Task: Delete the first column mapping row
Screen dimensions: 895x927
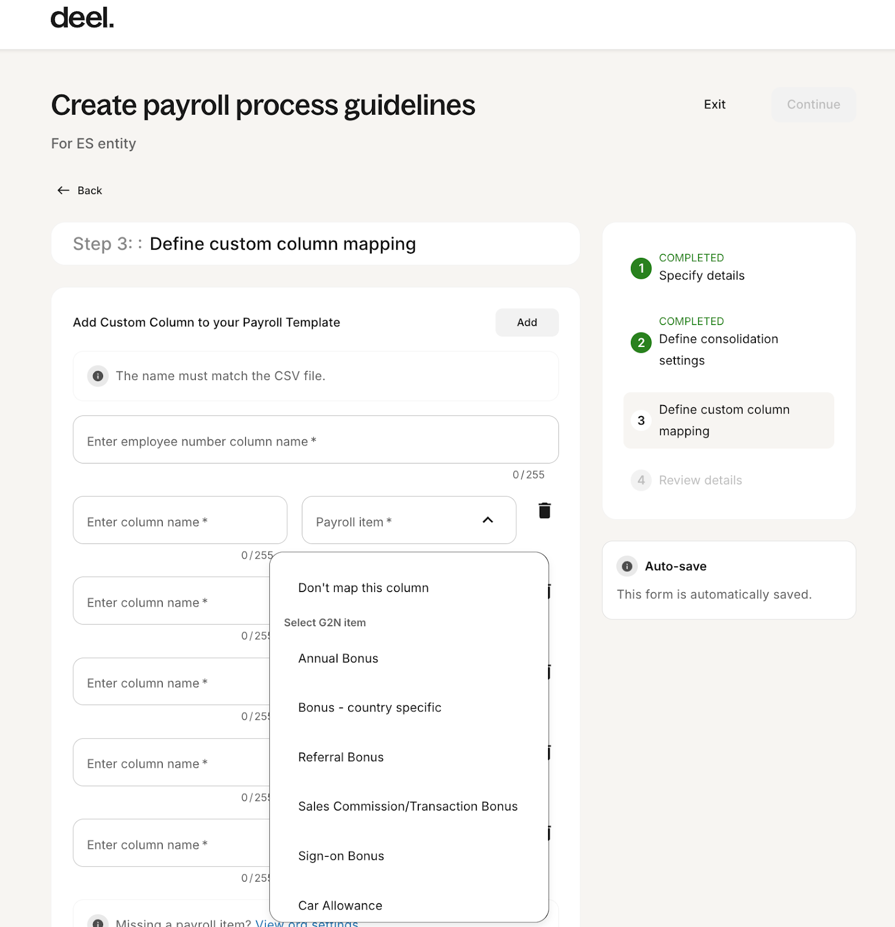Action: tap(544, 510)
